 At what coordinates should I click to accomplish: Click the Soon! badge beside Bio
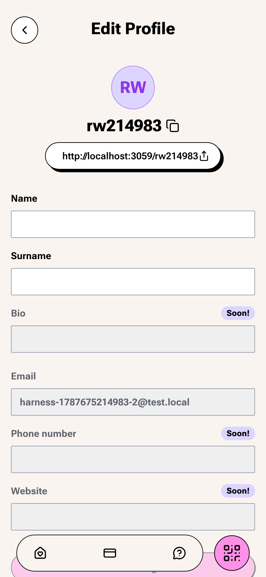pos(238,313)
